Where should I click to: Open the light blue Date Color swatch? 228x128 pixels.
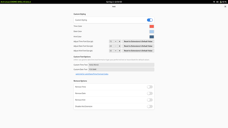pos(152,32)
